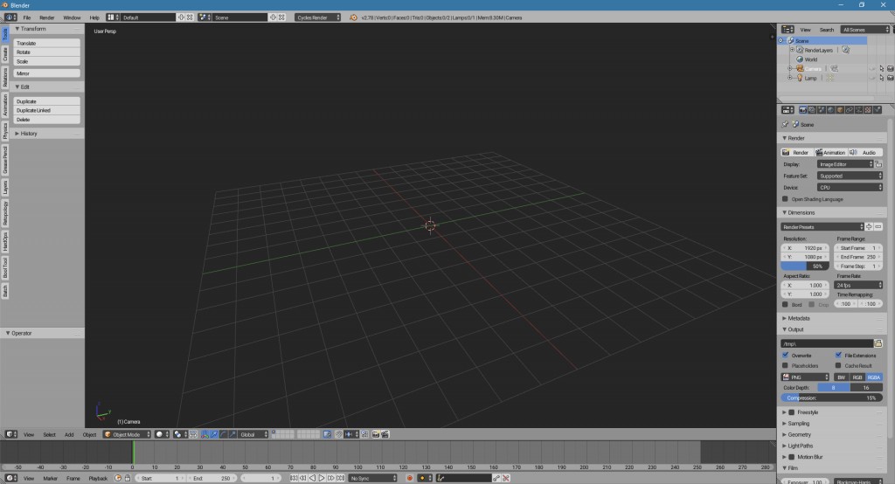Viewport: 895px width, 484px height.
Task: Open the File menu
Action: (27, 17)
